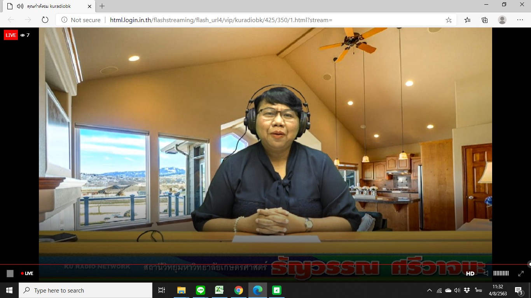Open Edge Settings and more menu
The width and height of the screenshot is (531, 298).
tap(520, 20)
